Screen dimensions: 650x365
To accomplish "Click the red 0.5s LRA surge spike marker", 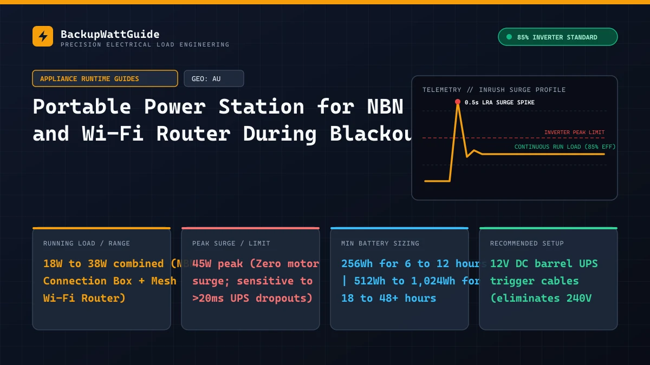I will (x=458, y=102).
